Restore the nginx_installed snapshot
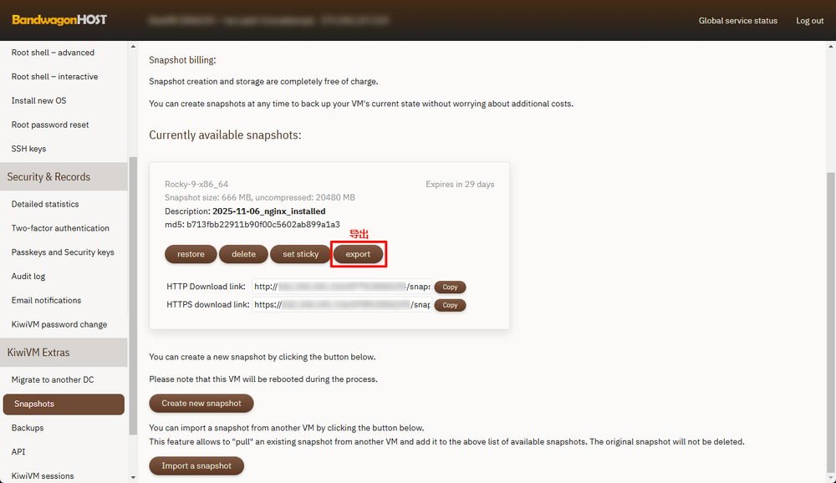 pyautogui.click(x=191, y=254)
